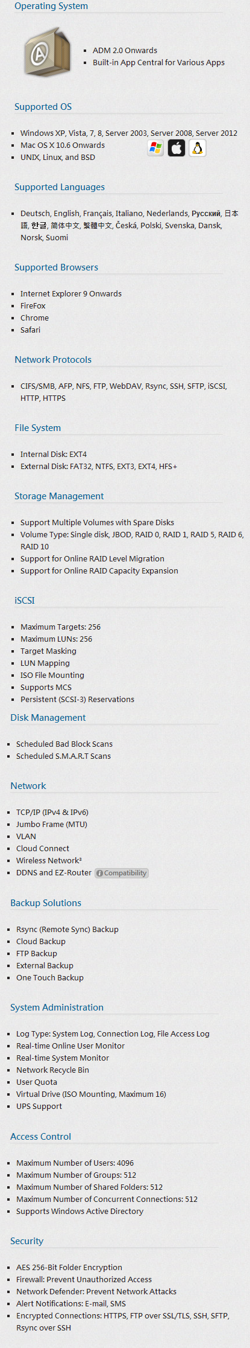Select the System Administration heading
The height and width of the screenshot is (1348, 250).
[57, 1008]
